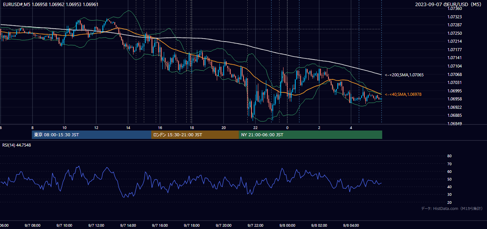This screenshot has height=229, width=487.
Task: Click price axis label 1.06922
Action: (454, 108)
